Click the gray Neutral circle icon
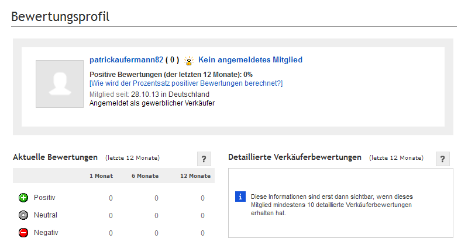 tap(23, 215)
